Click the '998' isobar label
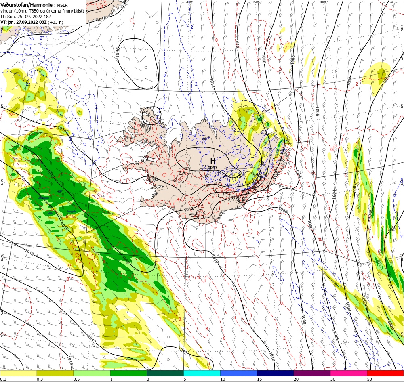This screenshot has width=404, height=382. coord(391,229)
